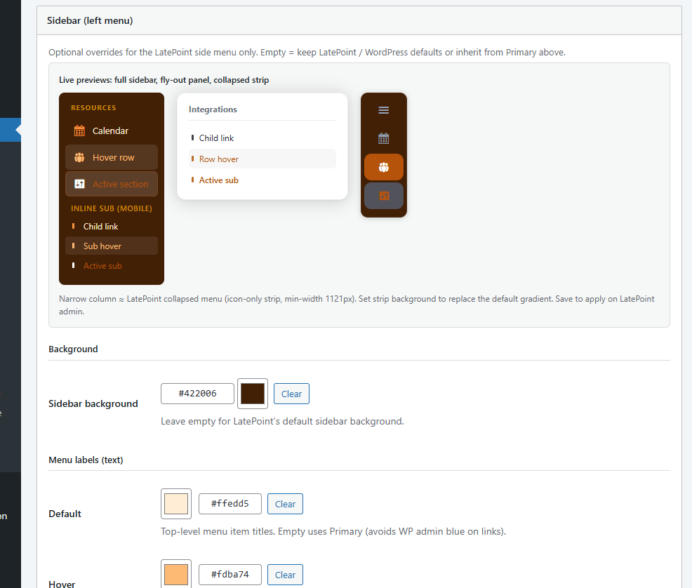Open the orange Hover color swatch

coord(175,574)
